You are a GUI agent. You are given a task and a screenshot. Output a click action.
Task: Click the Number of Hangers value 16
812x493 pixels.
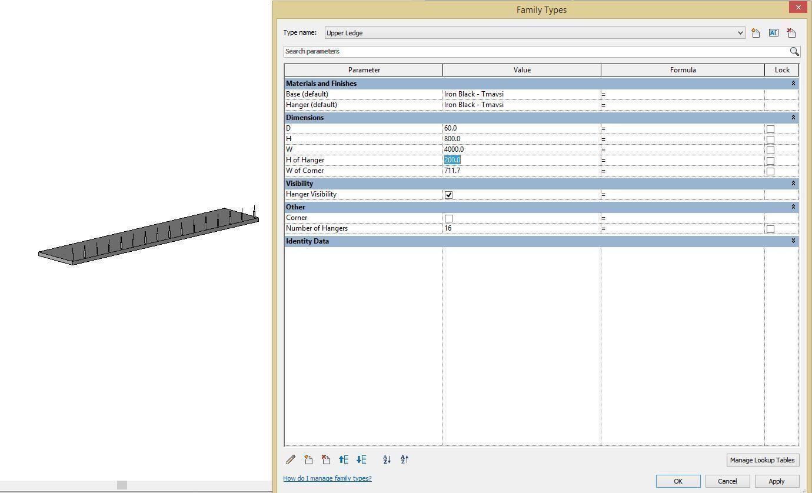coord(448,228)
